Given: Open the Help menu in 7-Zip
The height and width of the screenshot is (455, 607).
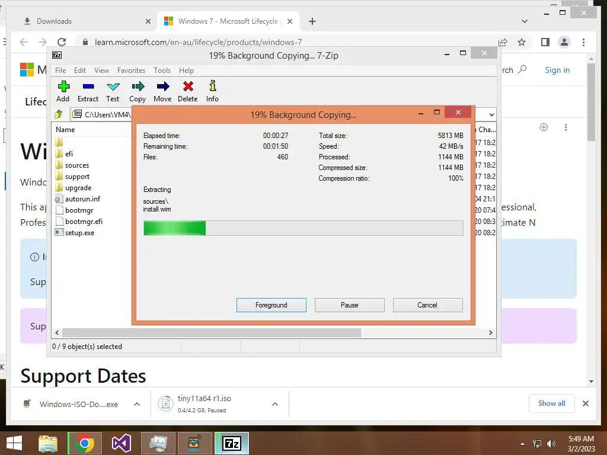Looking at the screenshot, I should click(x=186, y=71).
